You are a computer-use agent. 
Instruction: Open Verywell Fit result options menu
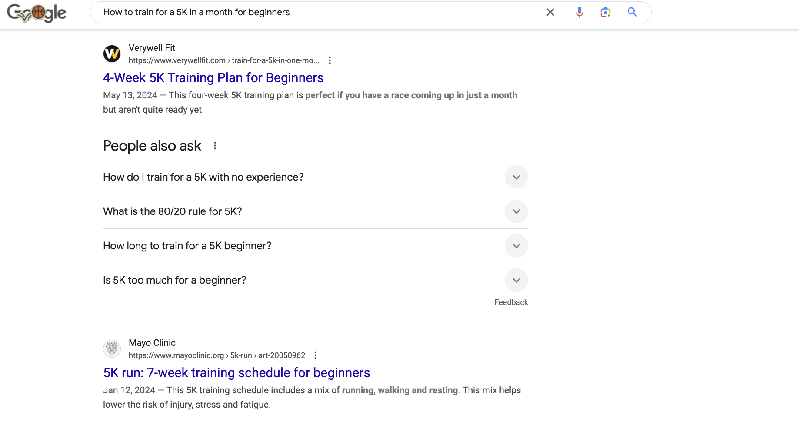(330, 60)
